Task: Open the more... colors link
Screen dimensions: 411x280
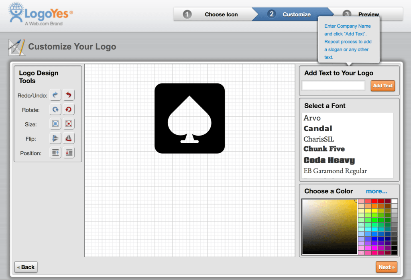Action: coord(376,191)
